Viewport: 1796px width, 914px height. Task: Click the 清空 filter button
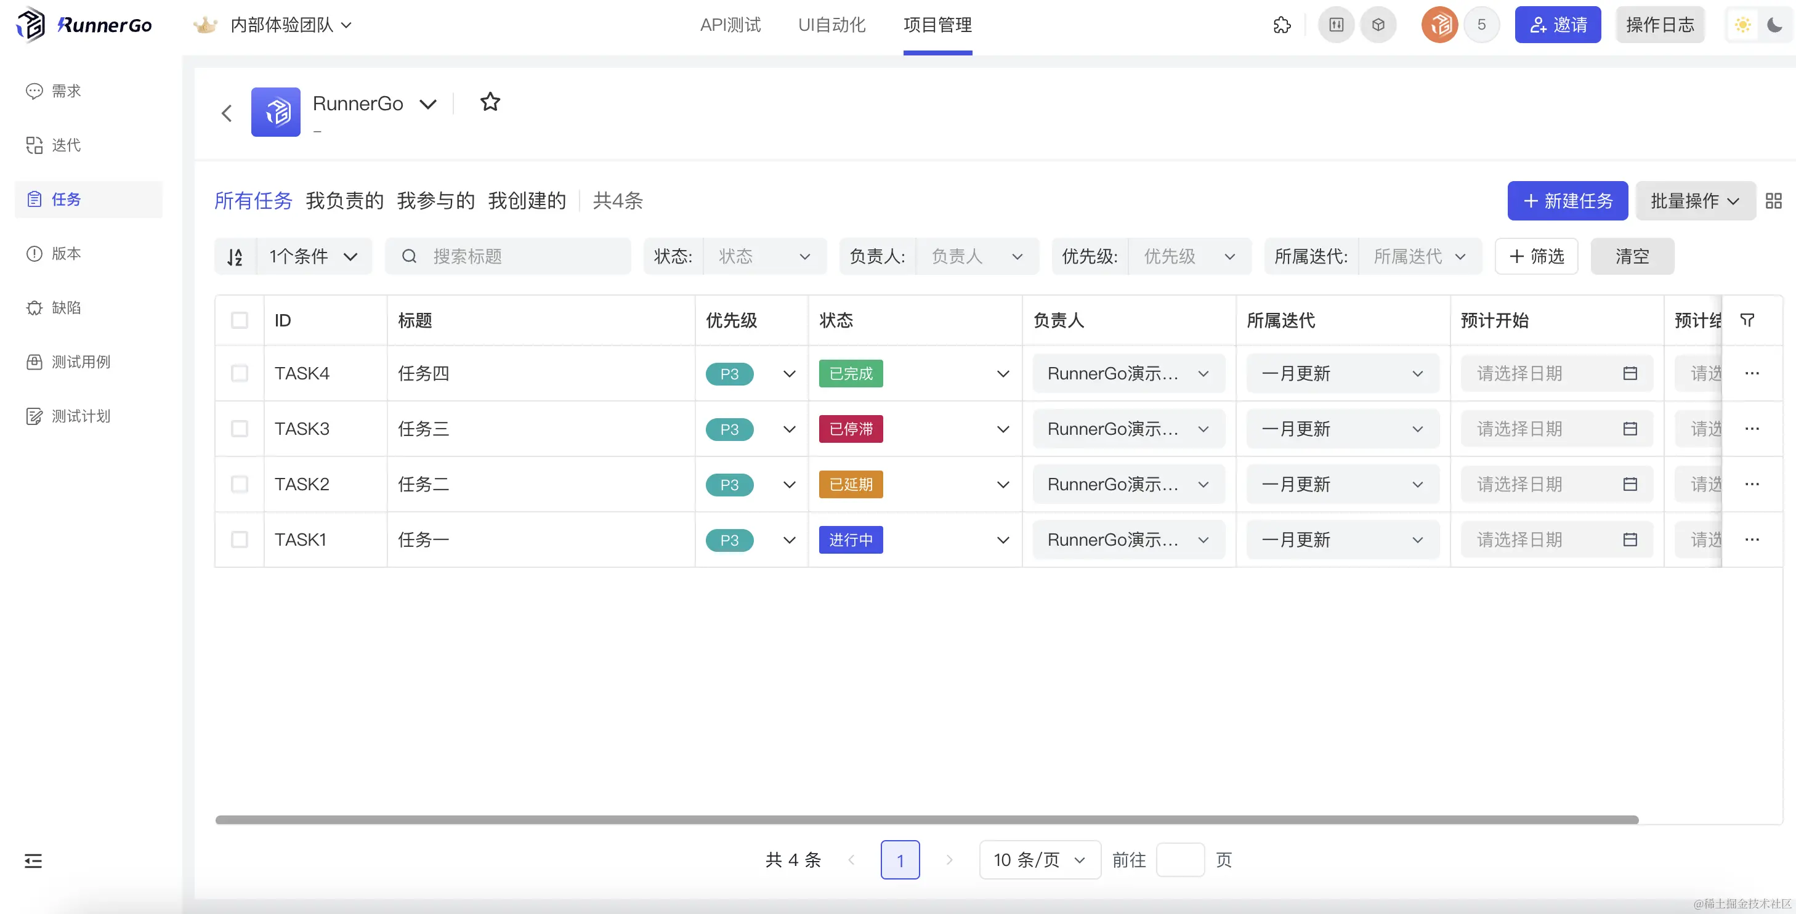1632,257
